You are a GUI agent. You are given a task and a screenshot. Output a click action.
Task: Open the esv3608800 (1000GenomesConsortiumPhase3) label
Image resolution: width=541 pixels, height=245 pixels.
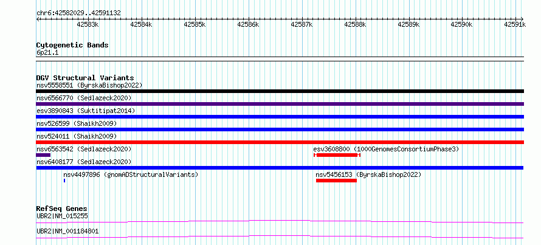[x=386, y=149]
